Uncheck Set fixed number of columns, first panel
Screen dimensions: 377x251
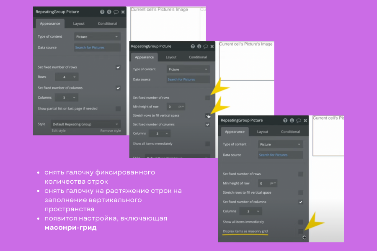coord(118,88)
